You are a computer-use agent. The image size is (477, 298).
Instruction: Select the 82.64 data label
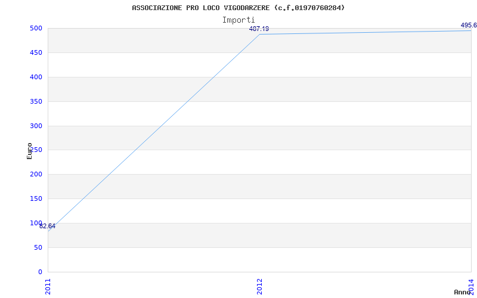(48, 226)
